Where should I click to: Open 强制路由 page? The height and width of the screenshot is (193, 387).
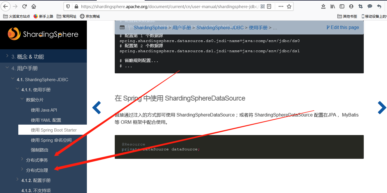click(x=40, y=150)
